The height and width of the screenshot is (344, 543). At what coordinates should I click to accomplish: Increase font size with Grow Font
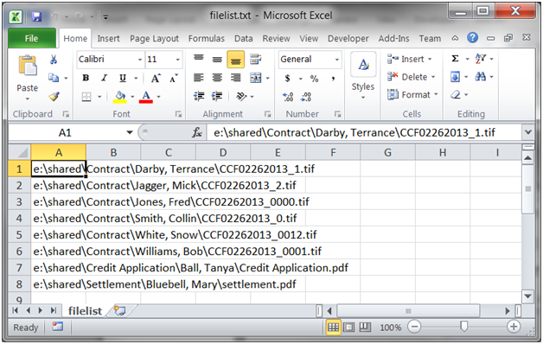coord(156,78)
